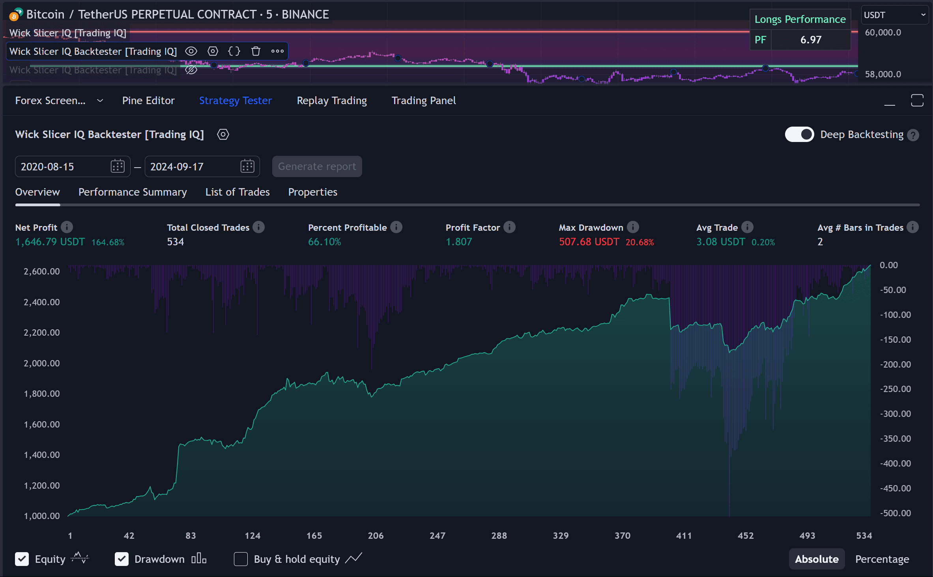933x577 pixels.
Task: Open USDT currency dropdown
Action: point(894,15)
